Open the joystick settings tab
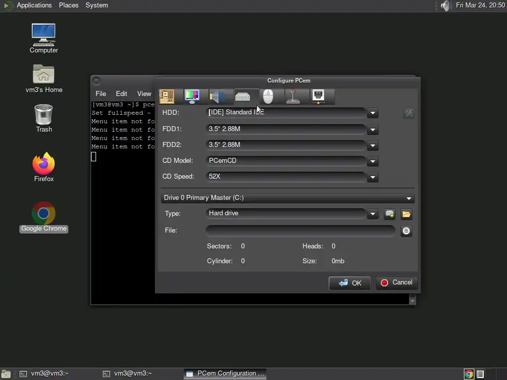 [293, 96]
